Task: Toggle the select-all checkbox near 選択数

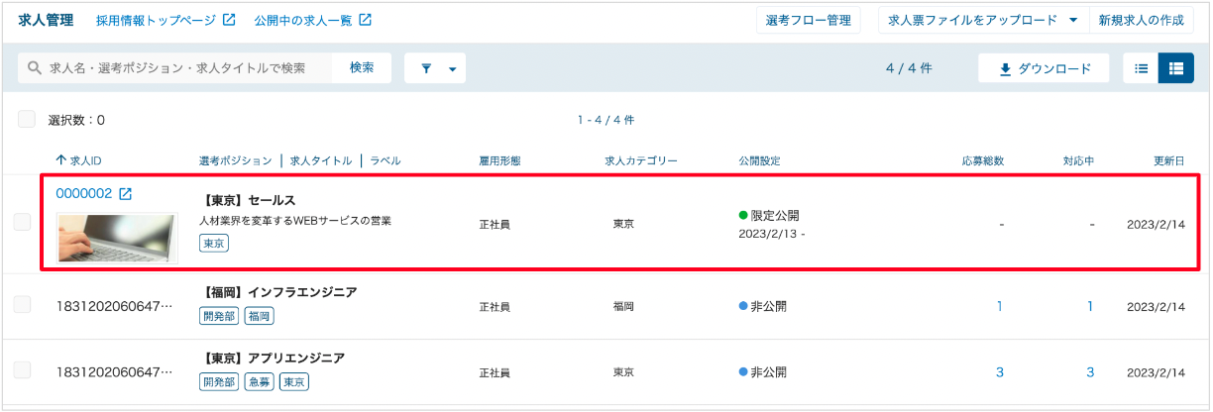Action: pyautogui.click(x=27, y=119)
